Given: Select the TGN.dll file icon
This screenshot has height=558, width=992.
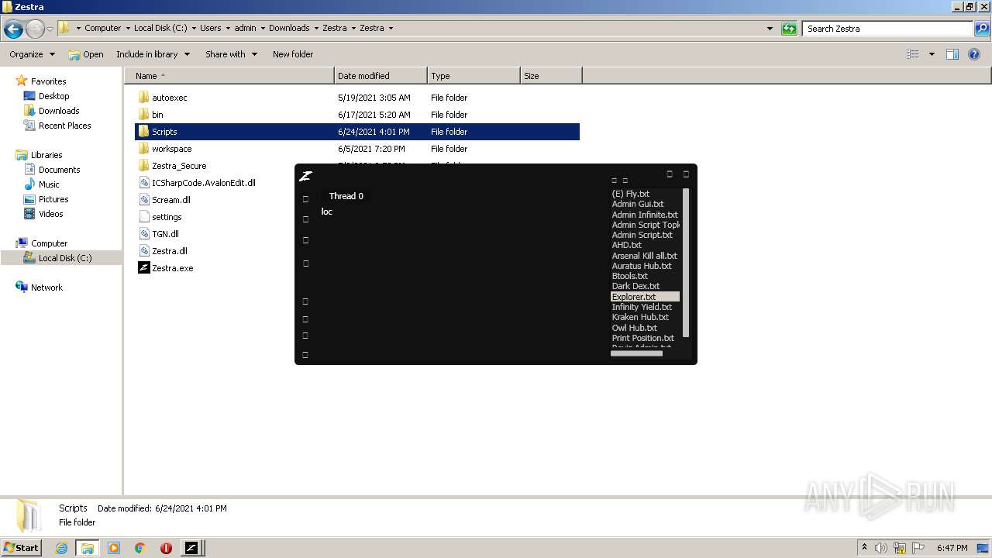Looking at the screenshot, I should tap(143, 234).
